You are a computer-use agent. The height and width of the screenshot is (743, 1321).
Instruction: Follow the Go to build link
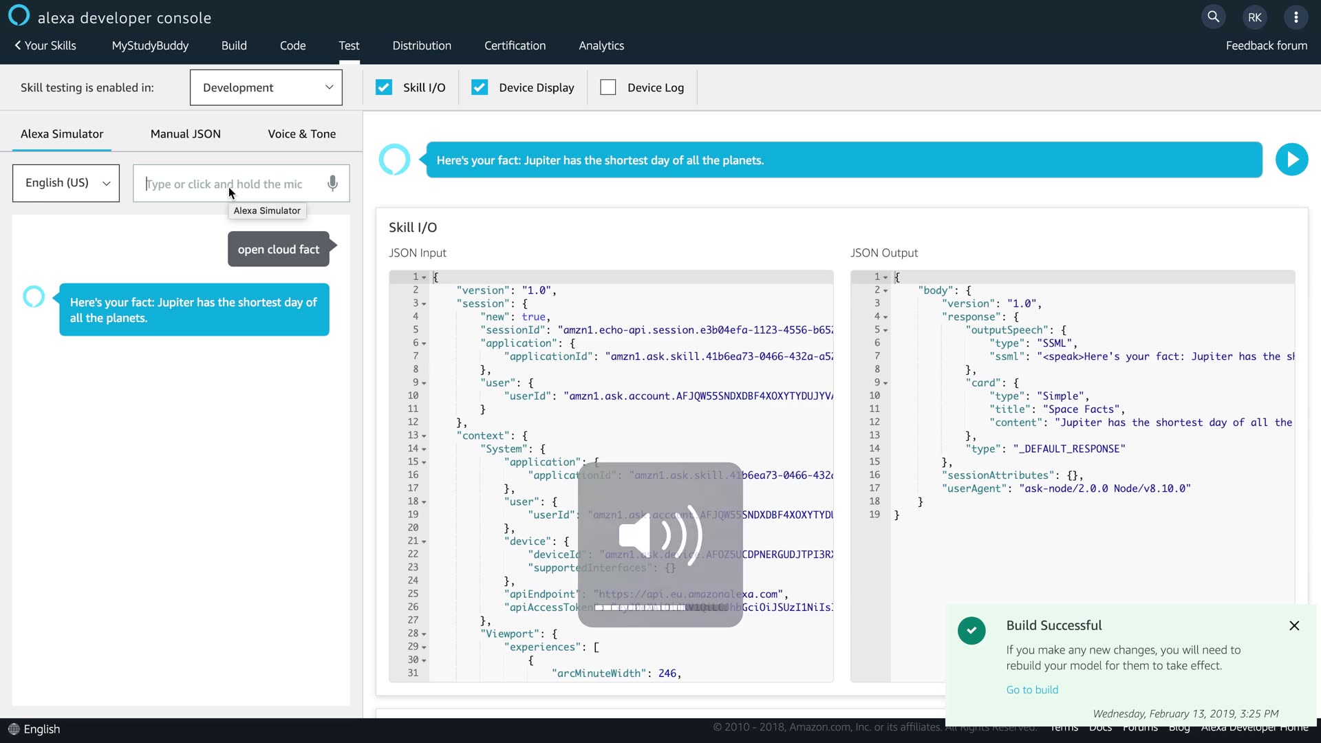(1032, 690)
